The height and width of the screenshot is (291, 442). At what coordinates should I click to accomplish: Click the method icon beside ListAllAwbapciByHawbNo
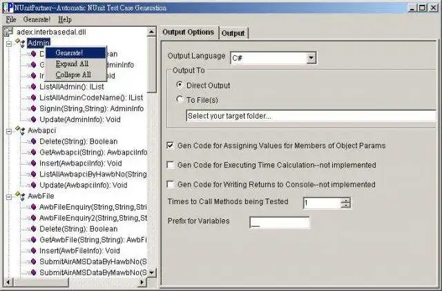click(33, 174)
